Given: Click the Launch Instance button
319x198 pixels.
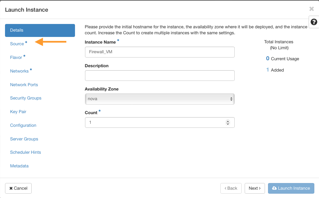Looking at the screenshot, I should coord(291,188).
